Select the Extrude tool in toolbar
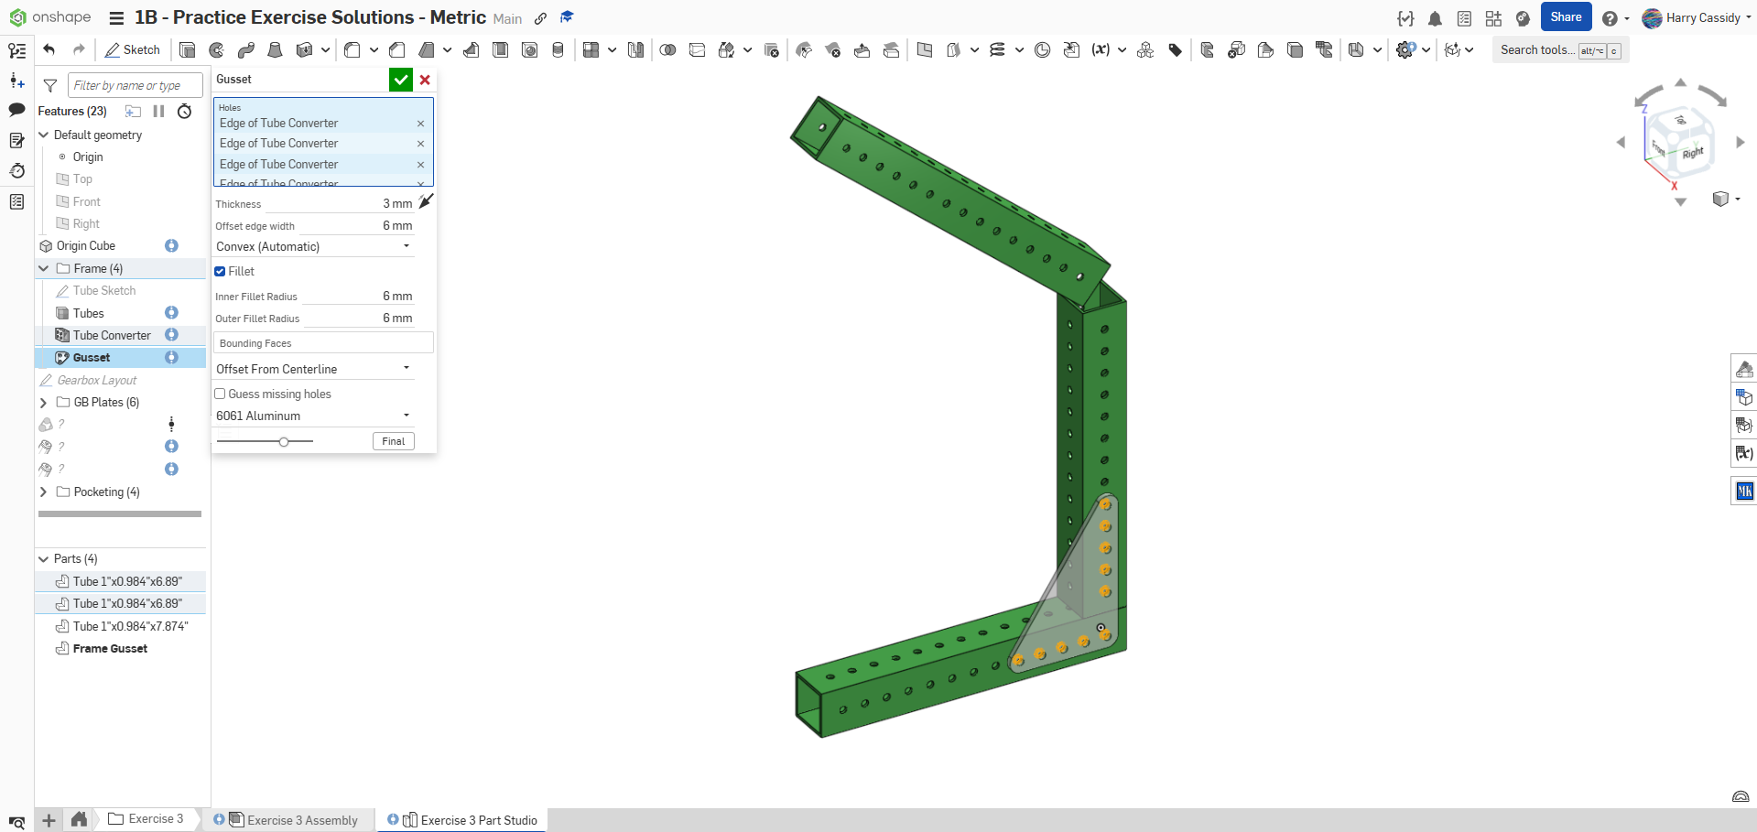Image resolution: width=1757 pixels, height=832 pixels. click(x=188, y=50)
